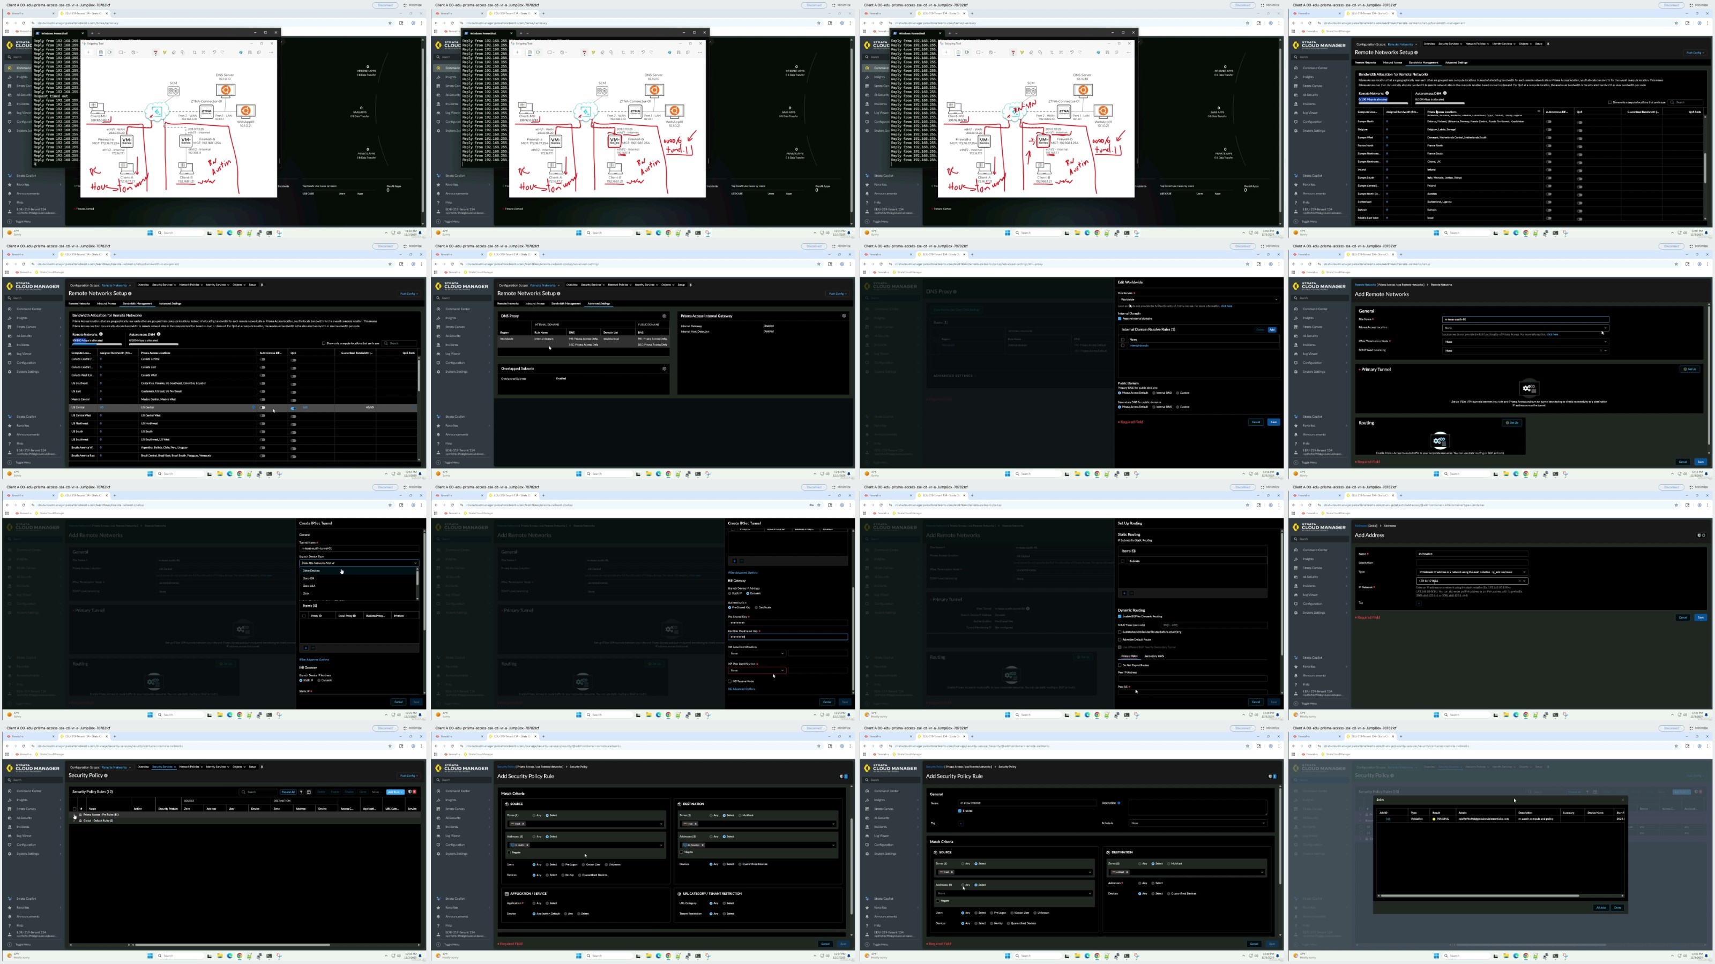Click Expand All on Security Policy Rules

288,792
